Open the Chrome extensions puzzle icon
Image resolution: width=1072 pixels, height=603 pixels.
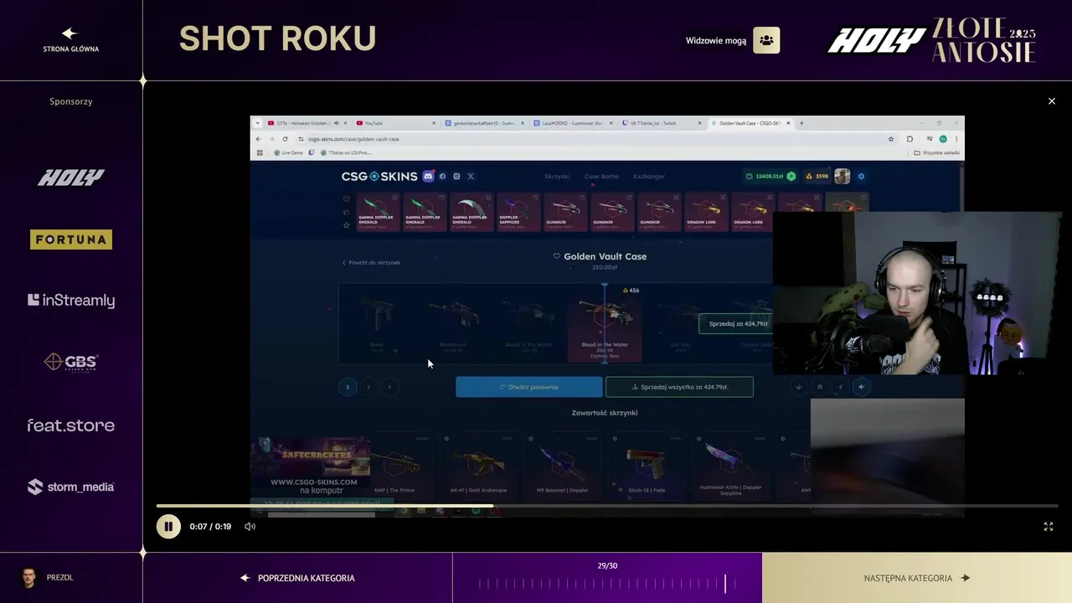pos(910,139)
